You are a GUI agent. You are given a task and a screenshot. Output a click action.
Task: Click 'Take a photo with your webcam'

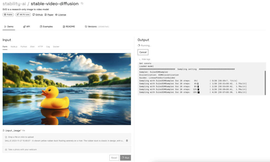67,149
